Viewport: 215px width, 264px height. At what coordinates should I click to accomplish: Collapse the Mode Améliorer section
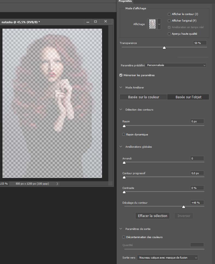pyautogui.click(x=121, y=87)
